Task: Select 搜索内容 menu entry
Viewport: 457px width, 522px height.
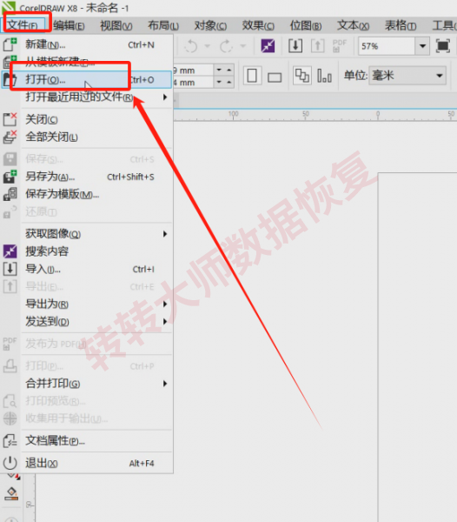Action: 86,251
